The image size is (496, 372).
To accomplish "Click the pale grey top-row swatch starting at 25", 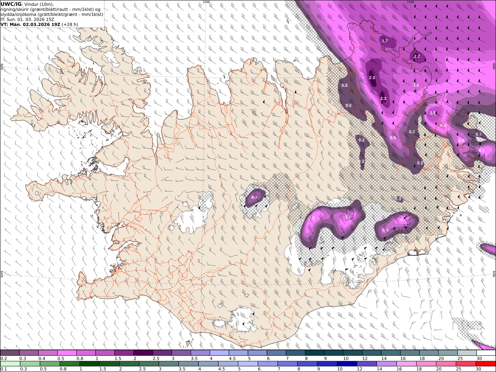I will coord(467,353).
